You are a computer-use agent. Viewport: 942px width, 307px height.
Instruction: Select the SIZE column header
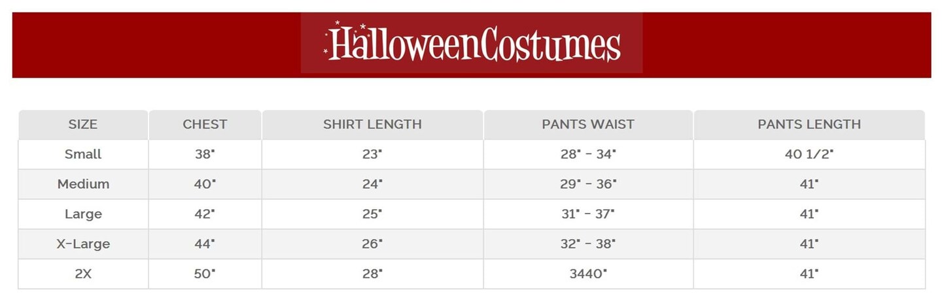tap(83, 124)
